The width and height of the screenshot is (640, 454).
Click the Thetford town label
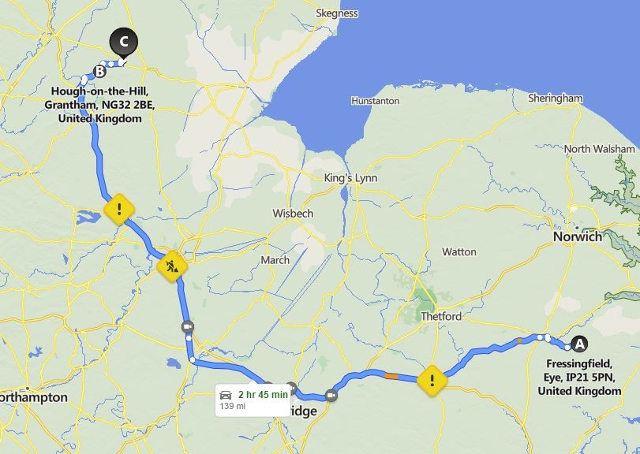(441, 316)
